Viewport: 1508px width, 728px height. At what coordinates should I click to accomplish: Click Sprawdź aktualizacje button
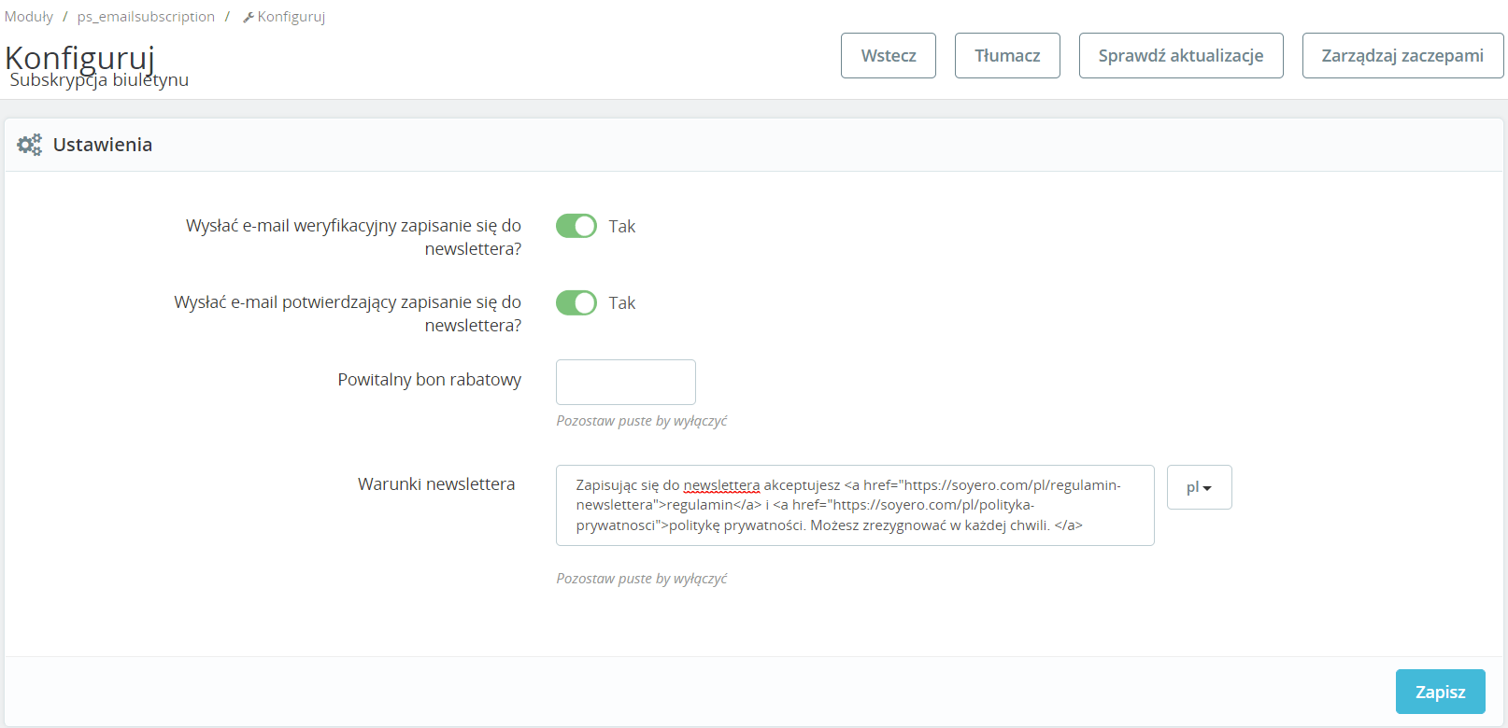coord(1180,56)
